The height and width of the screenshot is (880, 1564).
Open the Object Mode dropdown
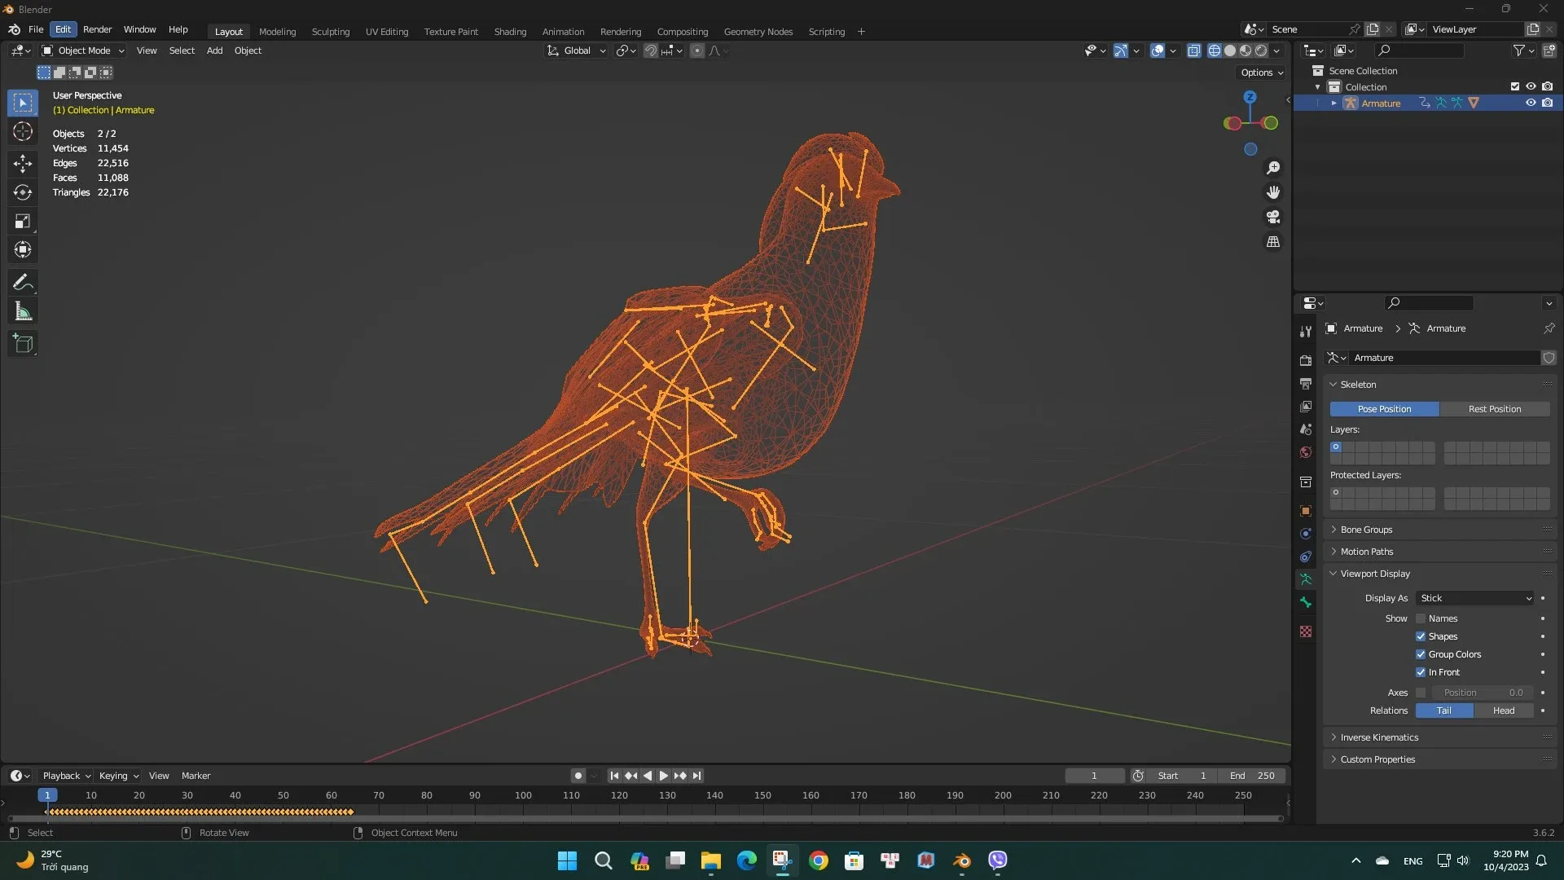(82, 51)
